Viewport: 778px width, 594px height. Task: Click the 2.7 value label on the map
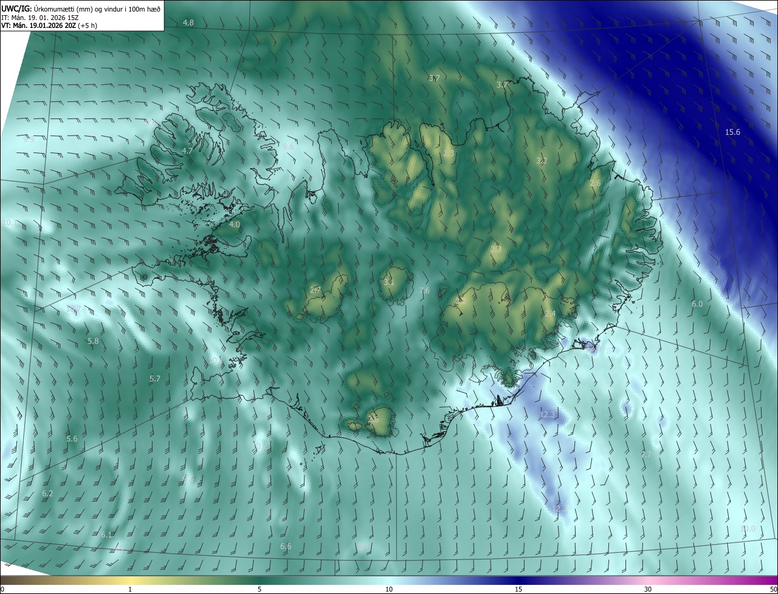coord(315,290)
